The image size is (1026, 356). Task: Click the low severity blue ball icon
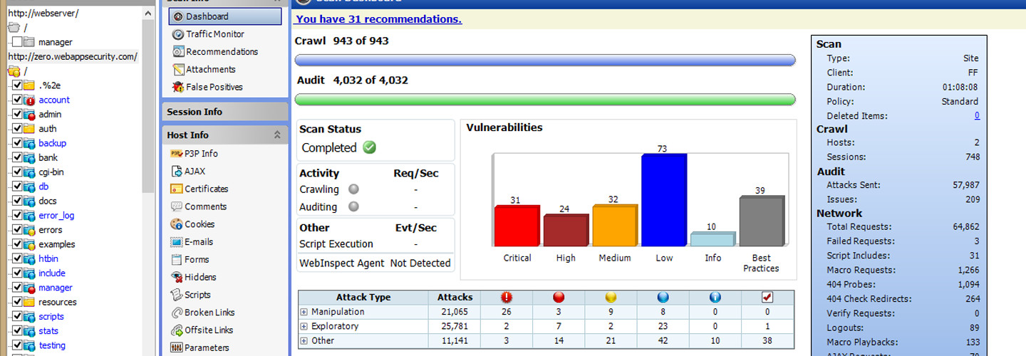[663, 298]
